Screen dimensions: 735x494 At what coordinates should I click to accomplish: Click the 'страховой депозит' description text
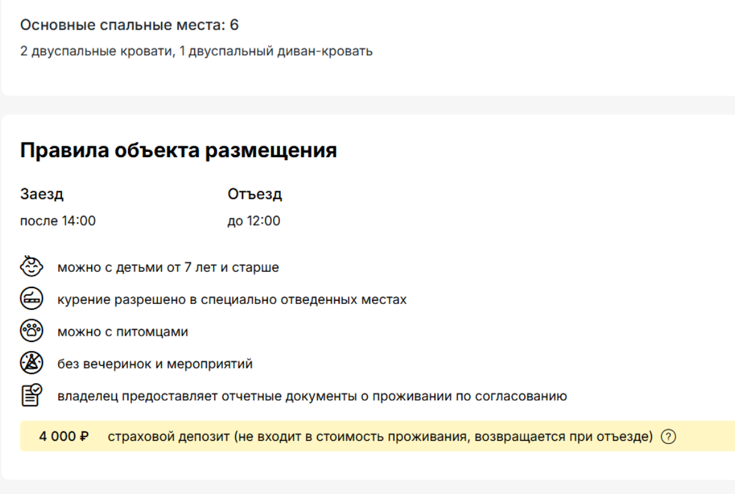coord(380,436)
